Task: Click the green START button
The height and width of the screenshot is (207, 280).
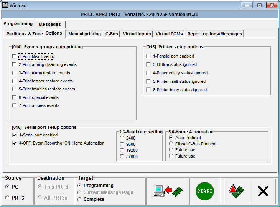Action: 204,191
